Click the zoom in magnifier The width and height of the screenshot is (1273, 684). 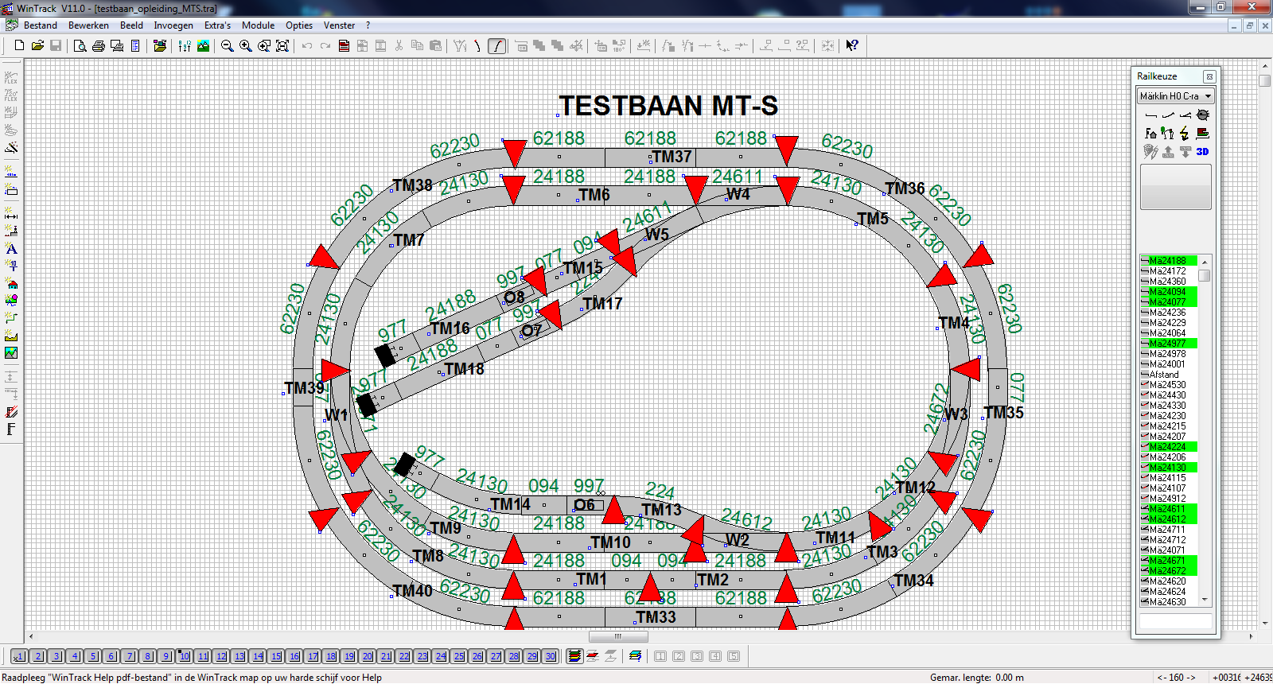pyautogui.click(x=246, y=46)
